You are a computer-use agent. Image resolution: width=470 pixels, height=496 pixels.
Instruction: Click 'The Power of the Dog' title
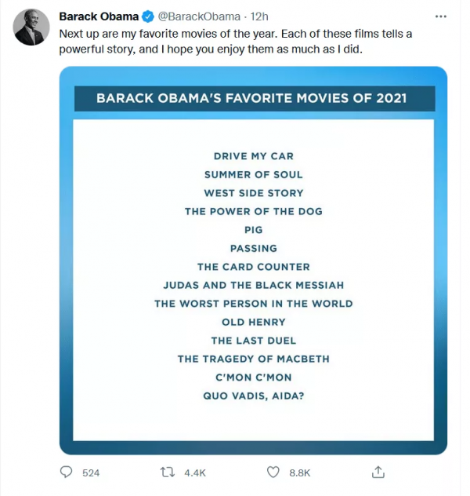click(253, 211)
